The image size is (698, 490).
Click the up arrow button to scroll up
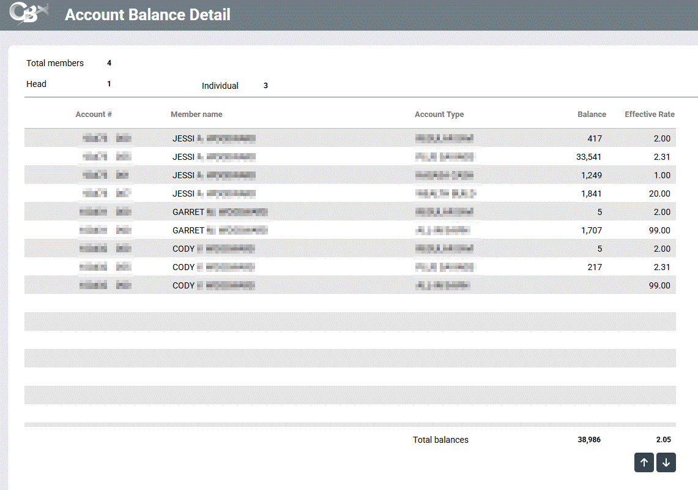point(644,462)
